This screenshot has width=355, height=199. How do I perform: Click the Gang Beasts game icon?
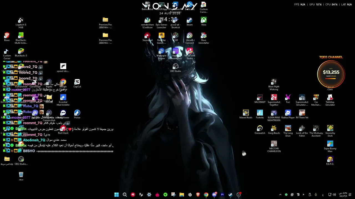click(x=274, y=130)
